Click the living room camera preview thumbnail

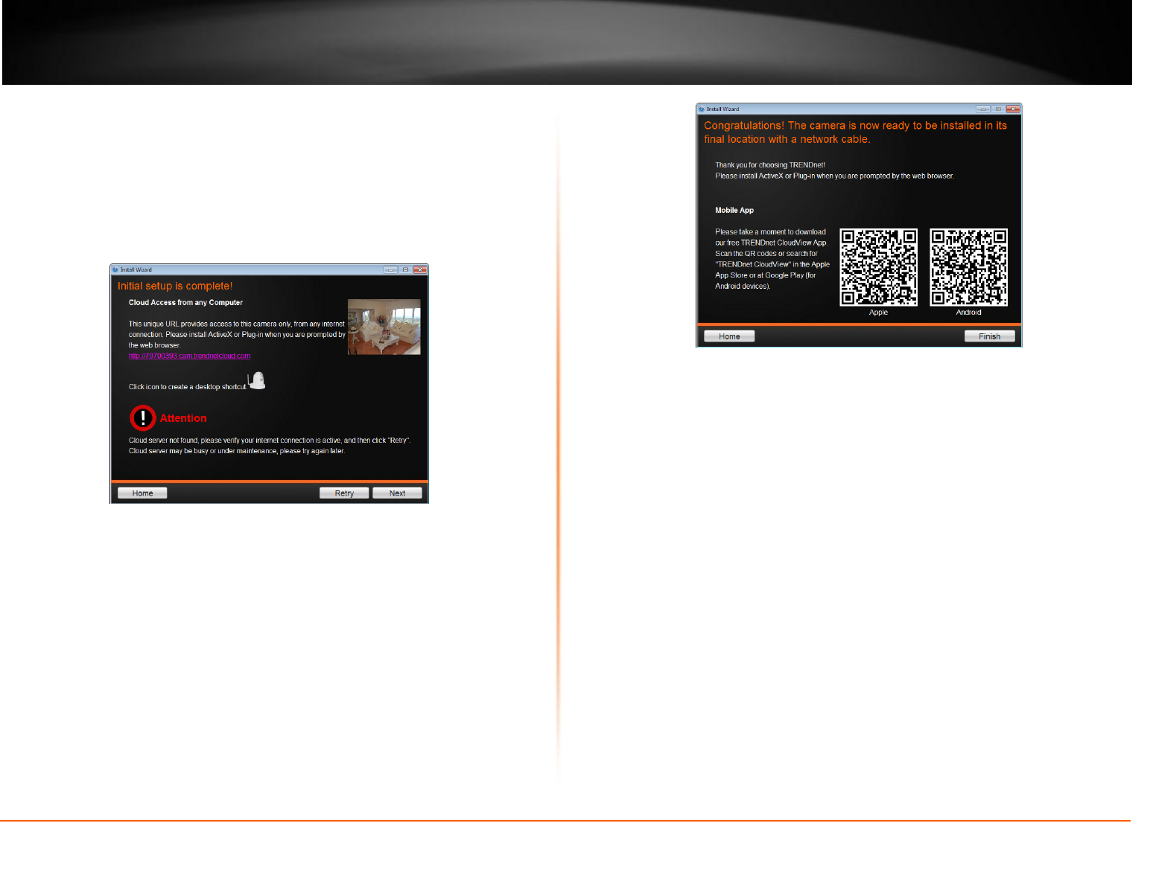tap(384, 327)
